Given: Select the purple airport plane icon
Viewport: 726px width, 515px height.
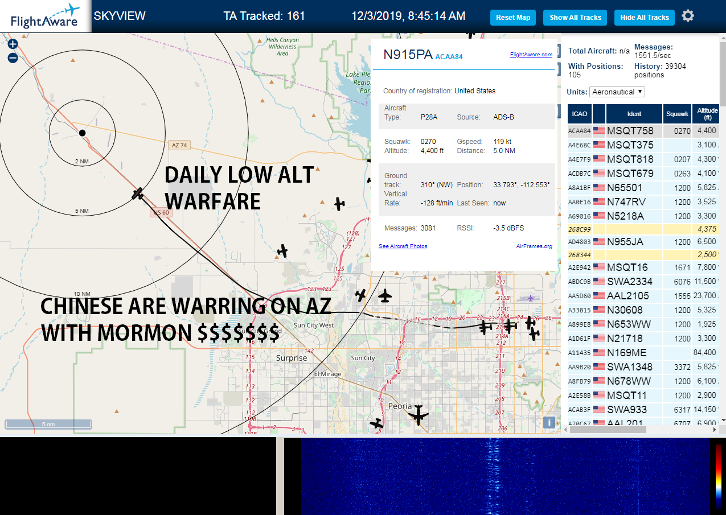Looking at the screenshot, I should pos(531,298).
